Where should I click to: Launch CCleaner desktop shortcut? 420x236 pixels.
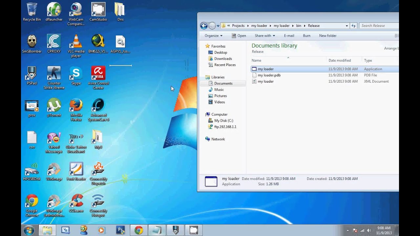click(76, 203)
